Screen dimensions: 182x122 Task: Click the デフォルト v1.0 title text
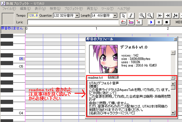point(134,47)
